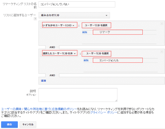Select the コンバージョンした list entry
The image size is (165, 129).
pos(118,60)
